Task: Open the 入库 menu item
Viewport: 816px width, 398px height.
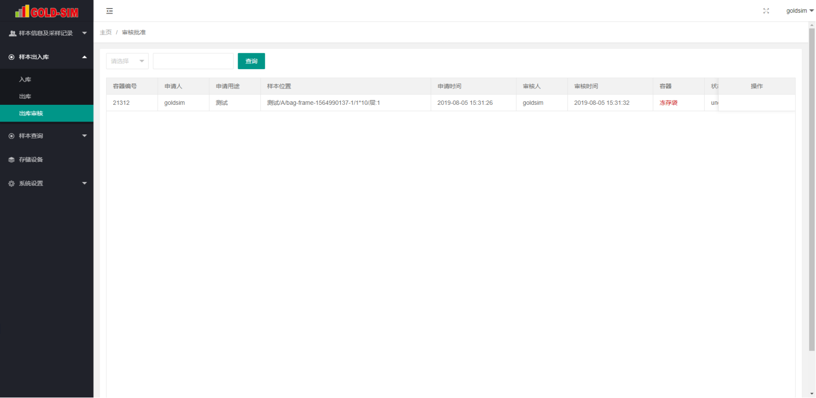Action: pyautogui.click(x=25, y=80)
